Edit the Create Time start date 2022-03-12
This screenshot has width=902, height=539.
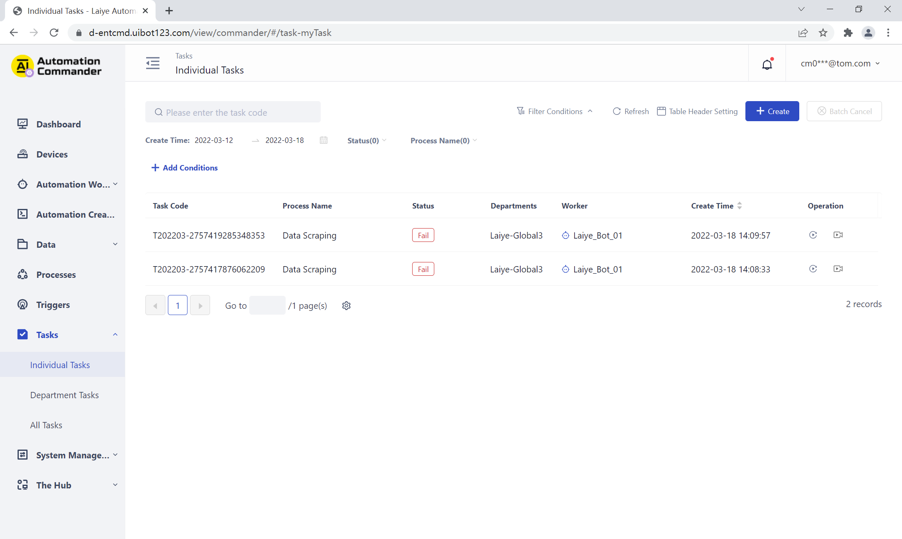tap(214, 140)
